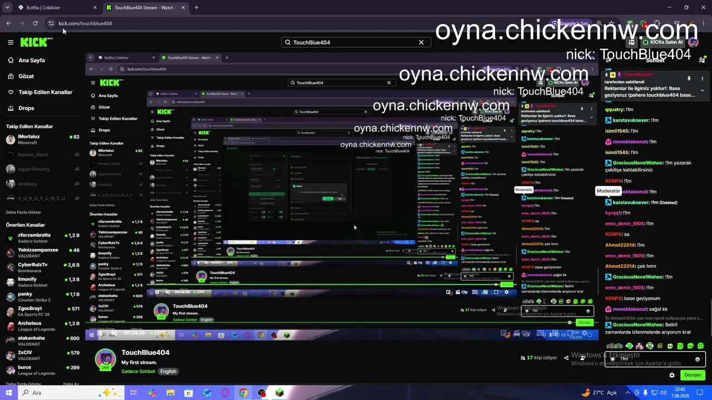View site information icon in address bar
Screen dimensions: 712x400
coord(51,23)
